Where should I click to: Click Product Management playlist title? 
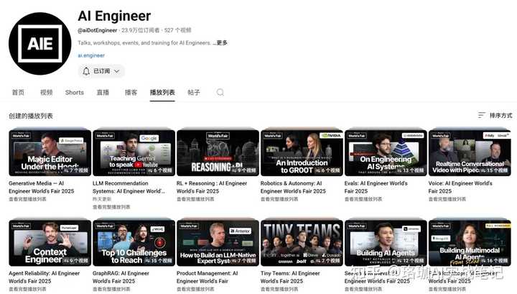(x=207, y=277)
